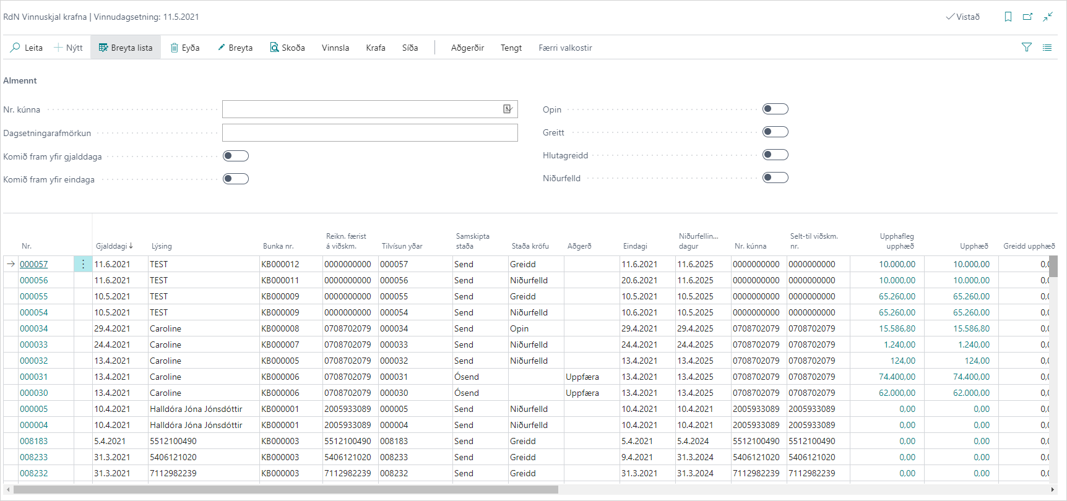Screen dimensions: 1067x501
Task: Open the Vinnsla menu
Action: [x=335, y=48]
